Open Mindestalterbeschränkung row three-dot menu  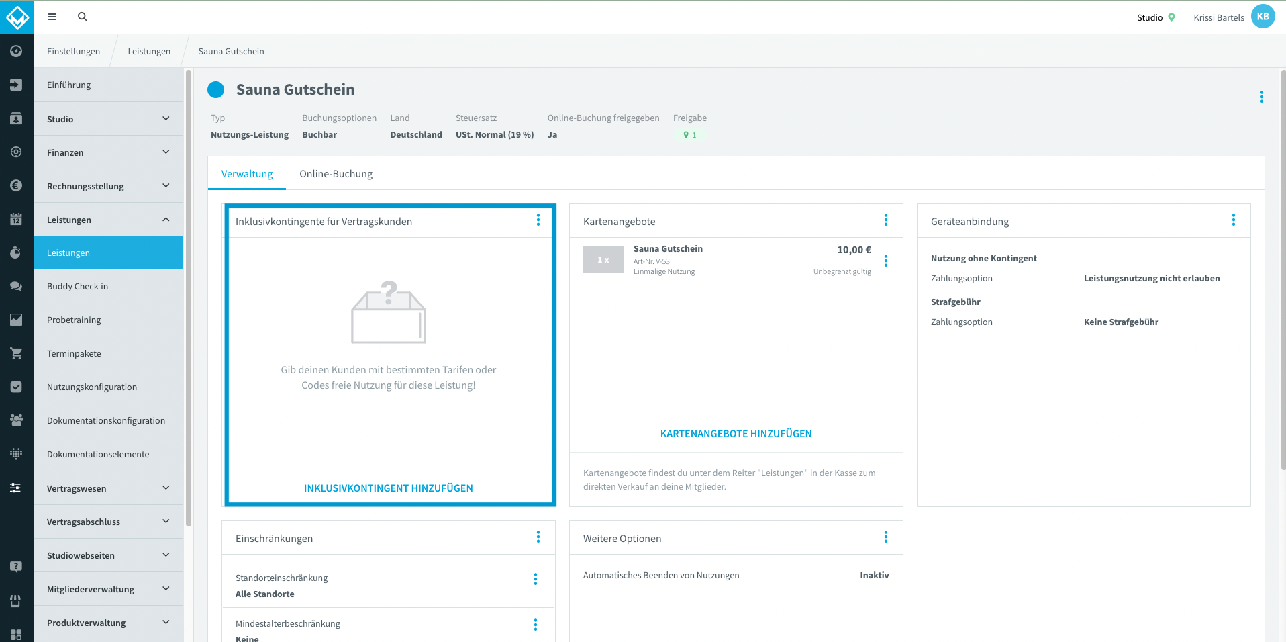pos(535,625)
